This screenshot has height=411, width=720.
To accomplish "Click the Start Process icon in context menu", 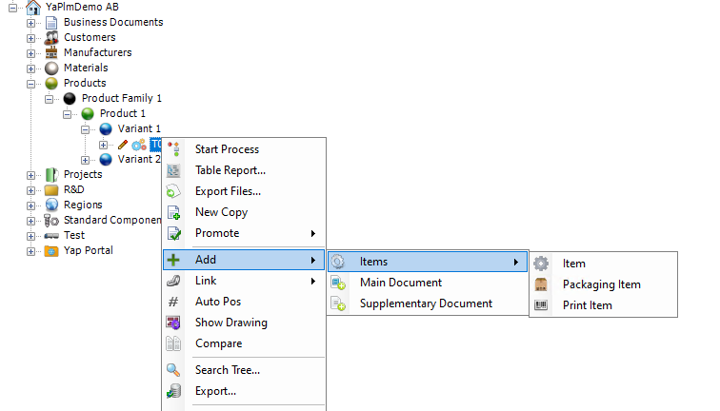I will click(173, 149).
